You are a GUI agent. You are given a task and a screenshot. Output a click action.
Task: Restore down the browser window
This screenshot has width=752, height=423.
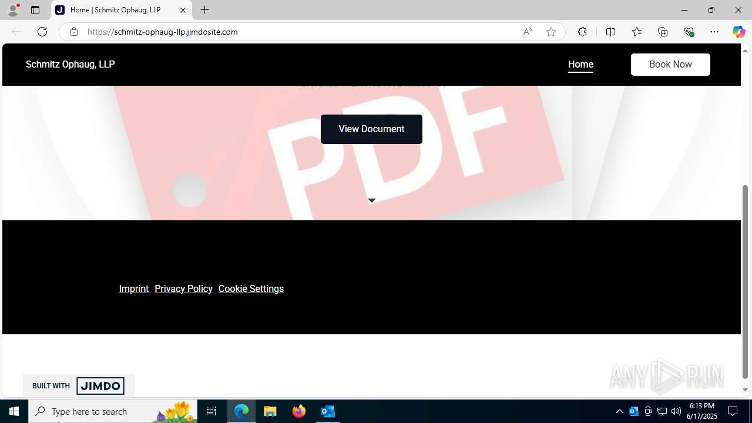pos(711,10)
